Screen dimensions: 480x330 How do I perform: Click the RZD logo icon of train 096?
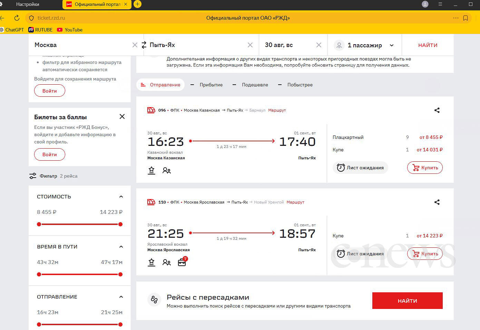pyautogui.click(x=151, y=110)
